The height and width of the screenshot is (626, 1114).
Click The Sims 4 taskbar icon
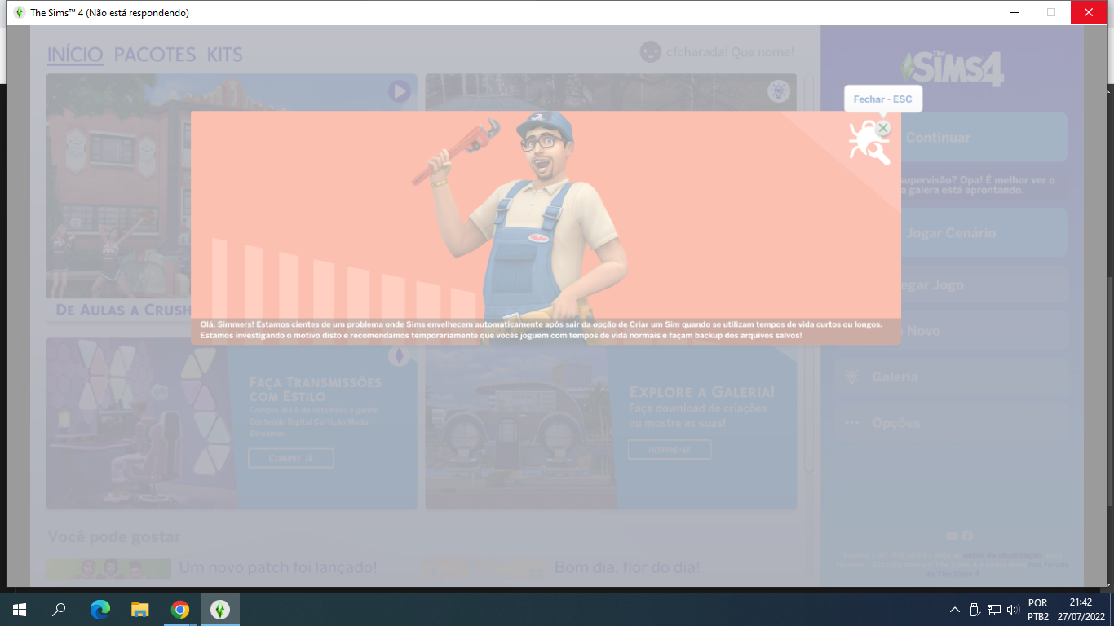coord(220,610)
